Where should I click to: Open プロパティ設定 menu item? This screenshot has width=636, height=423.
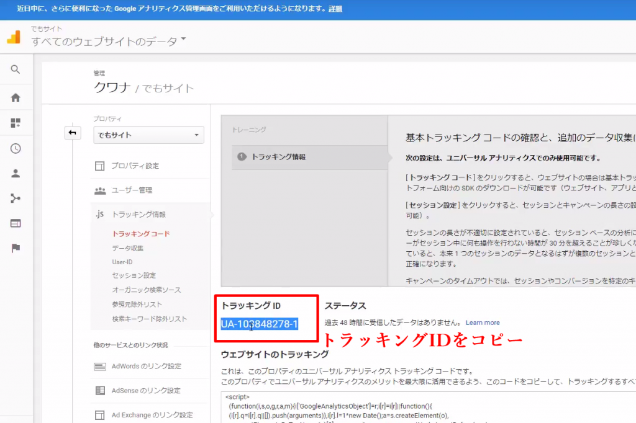pyautogui.click(x=135, y=166)
